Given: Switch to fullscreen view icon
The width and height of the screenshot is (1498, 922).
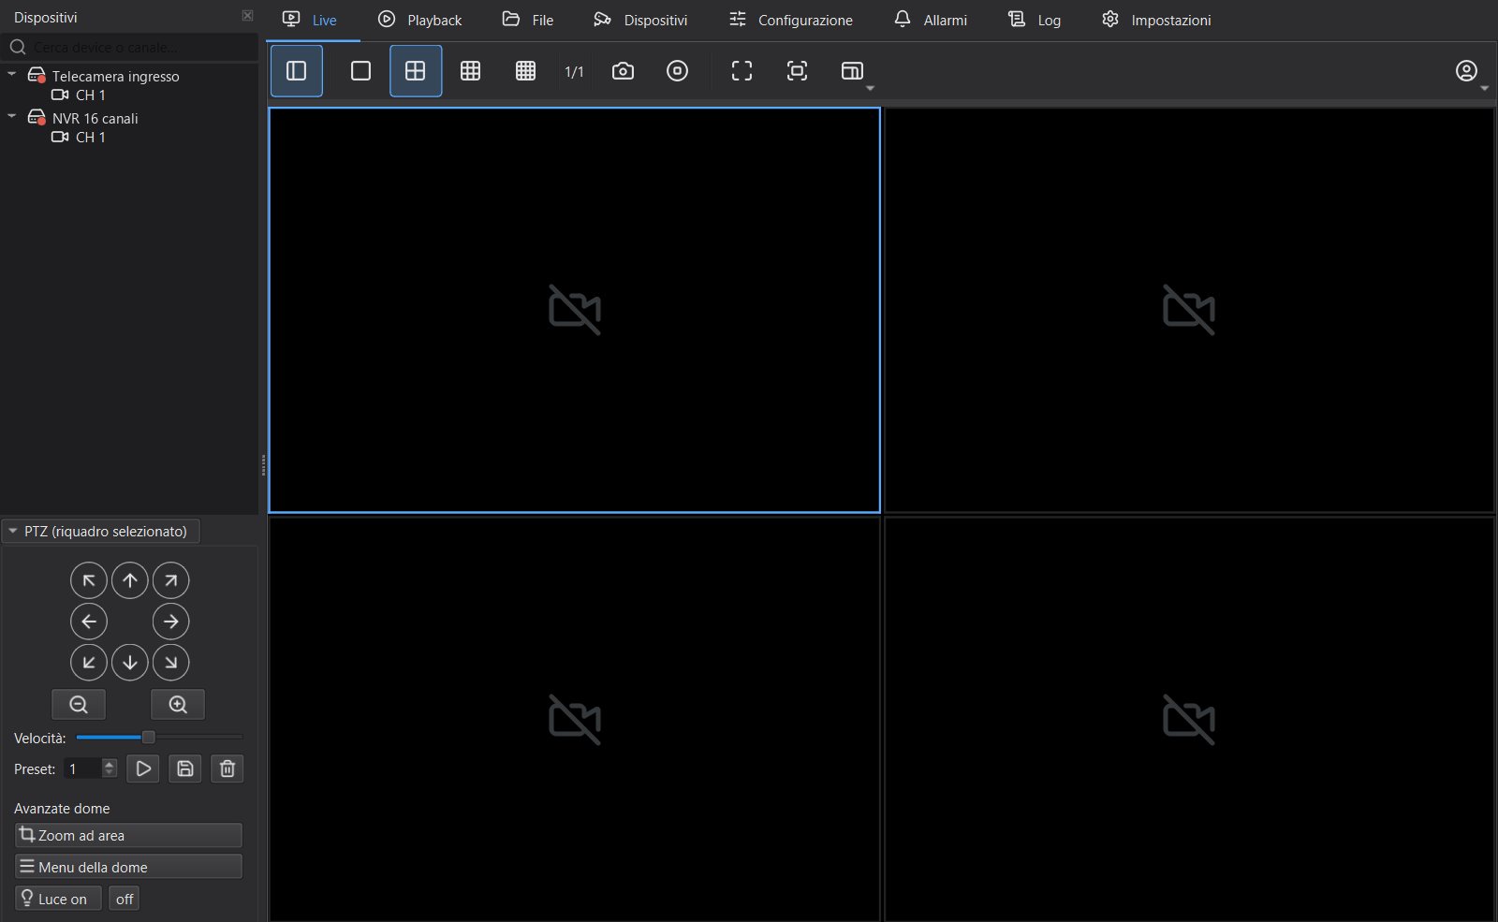Looking at the screenshot, I should 742,71.
